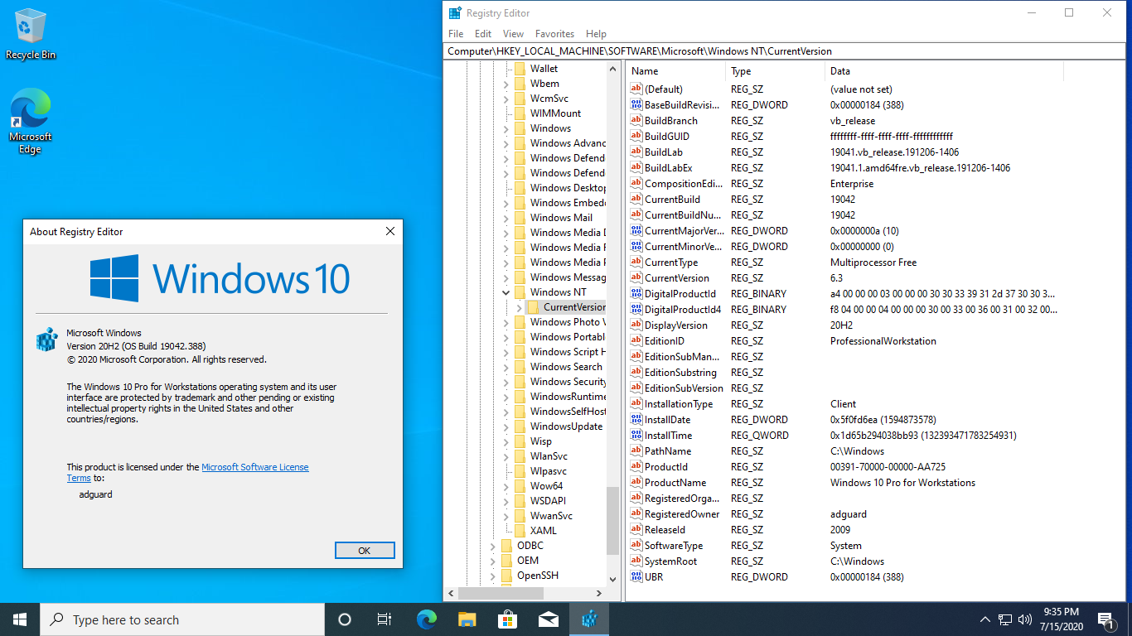Click the UBR DWORD value icon

[x=636, y=577]
